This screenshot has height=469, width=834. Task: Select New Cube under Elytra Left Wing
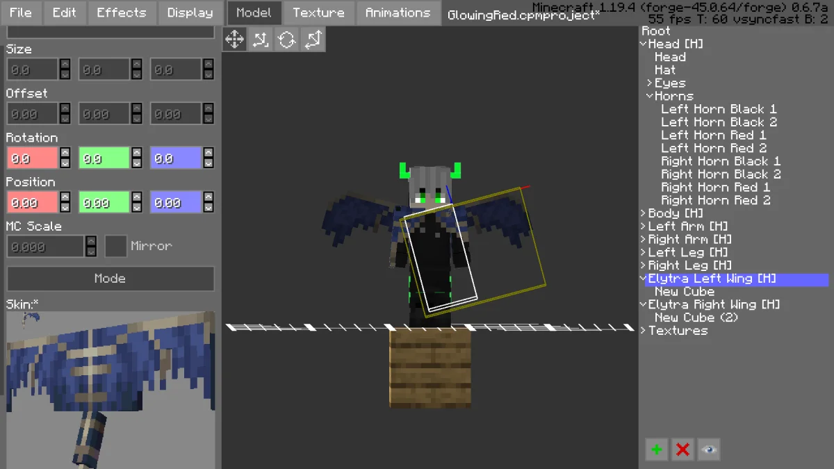click(x=685, y=292)
